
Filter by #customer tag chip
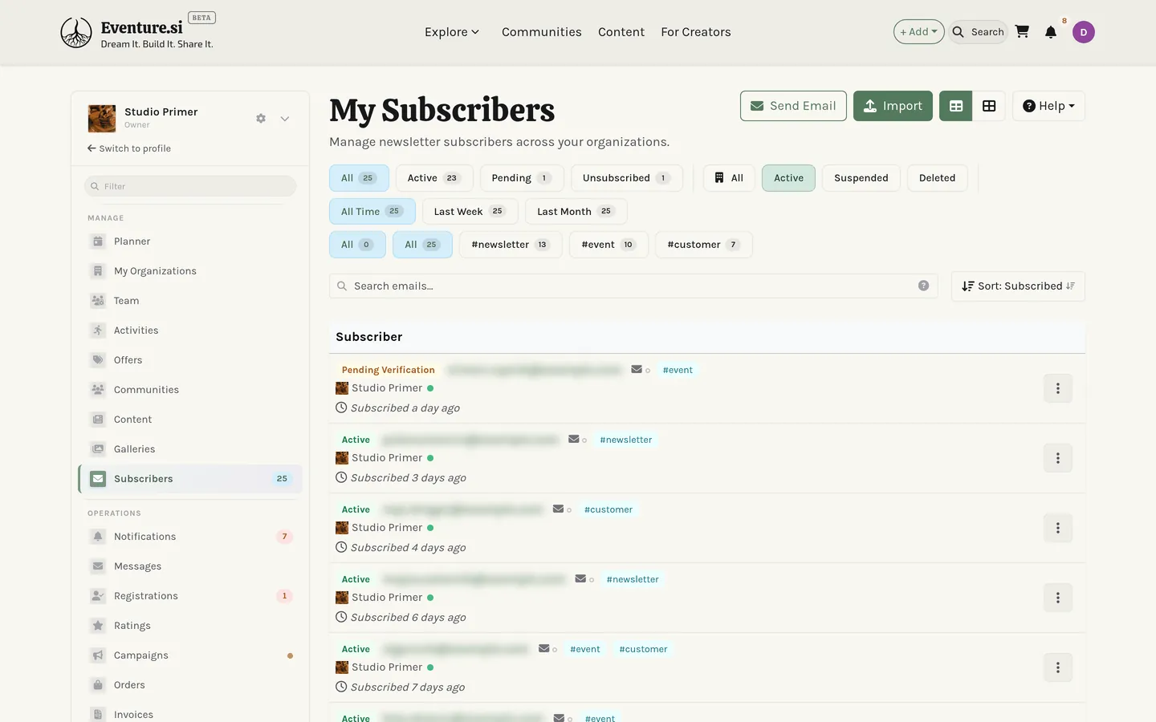click(704, 245)
